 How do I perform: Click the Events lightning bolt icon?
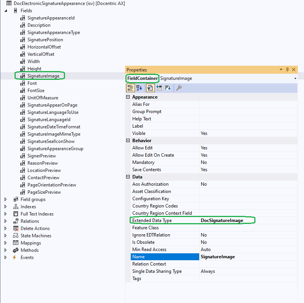tap(15, 258)
